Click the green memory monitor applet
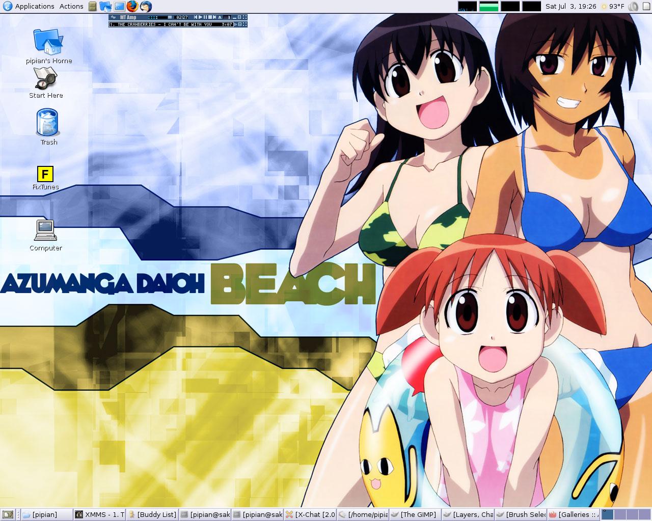 488,7
